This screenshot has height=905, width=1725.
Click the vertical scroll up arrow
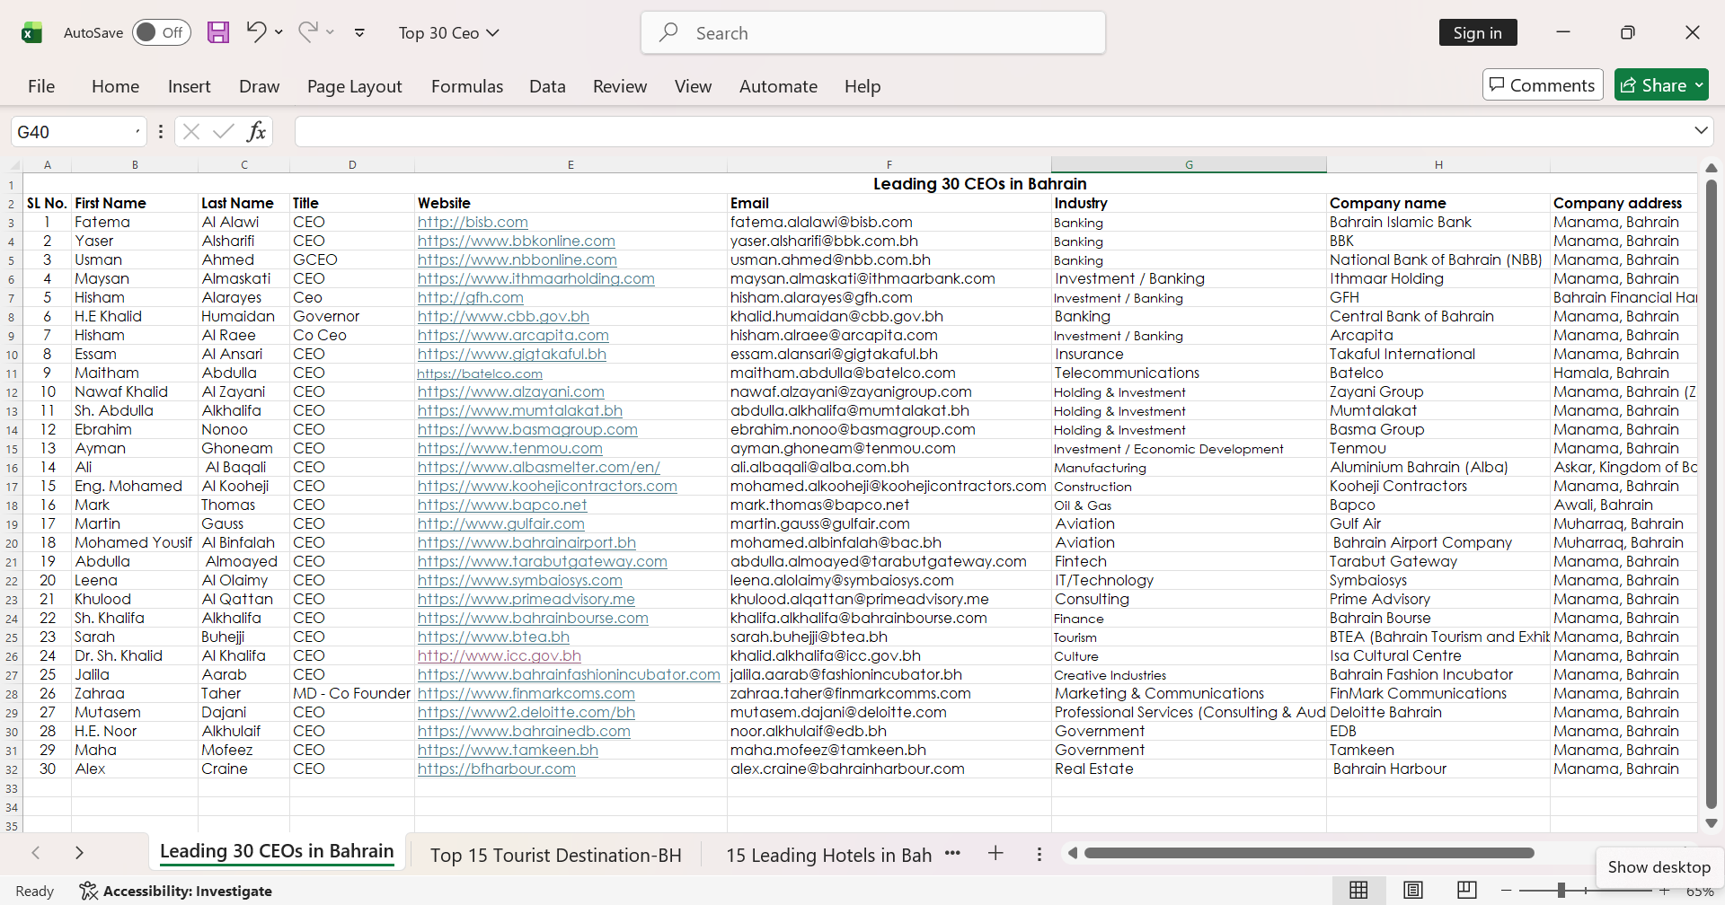(1711, 168)
